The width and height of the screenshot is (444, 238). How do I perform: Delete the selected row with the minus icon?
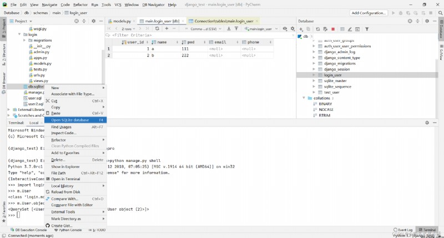pyautogui.click(x=174, y=29)
